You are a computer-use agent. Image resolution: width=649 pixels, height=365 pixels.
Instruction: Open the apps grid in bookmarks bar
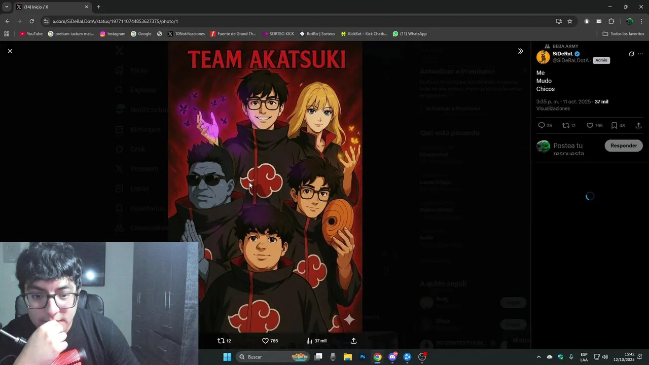(7, 34)
